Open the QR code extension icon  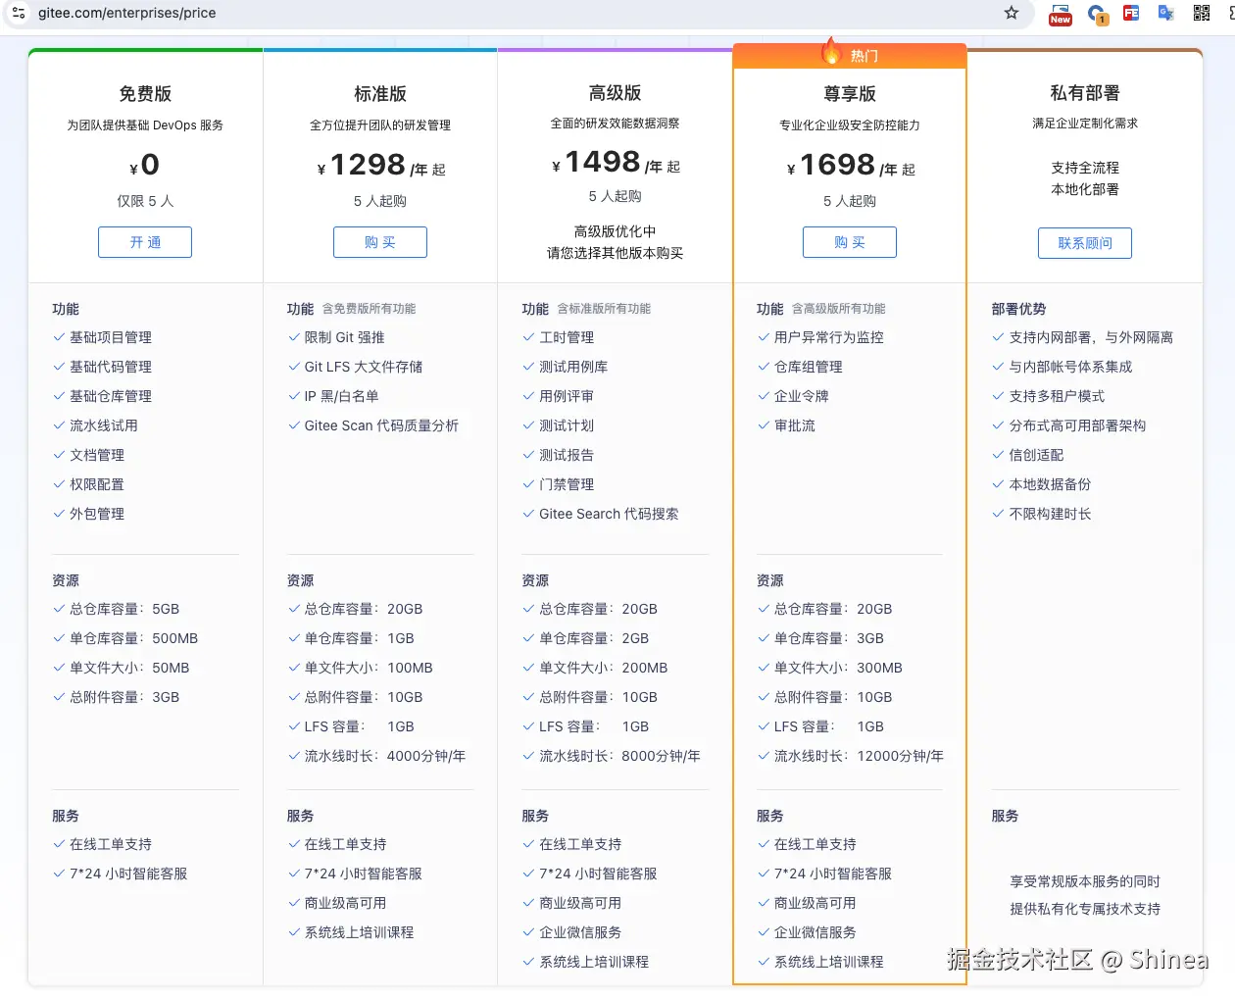pyautogui.click(x=1201, y=13)
